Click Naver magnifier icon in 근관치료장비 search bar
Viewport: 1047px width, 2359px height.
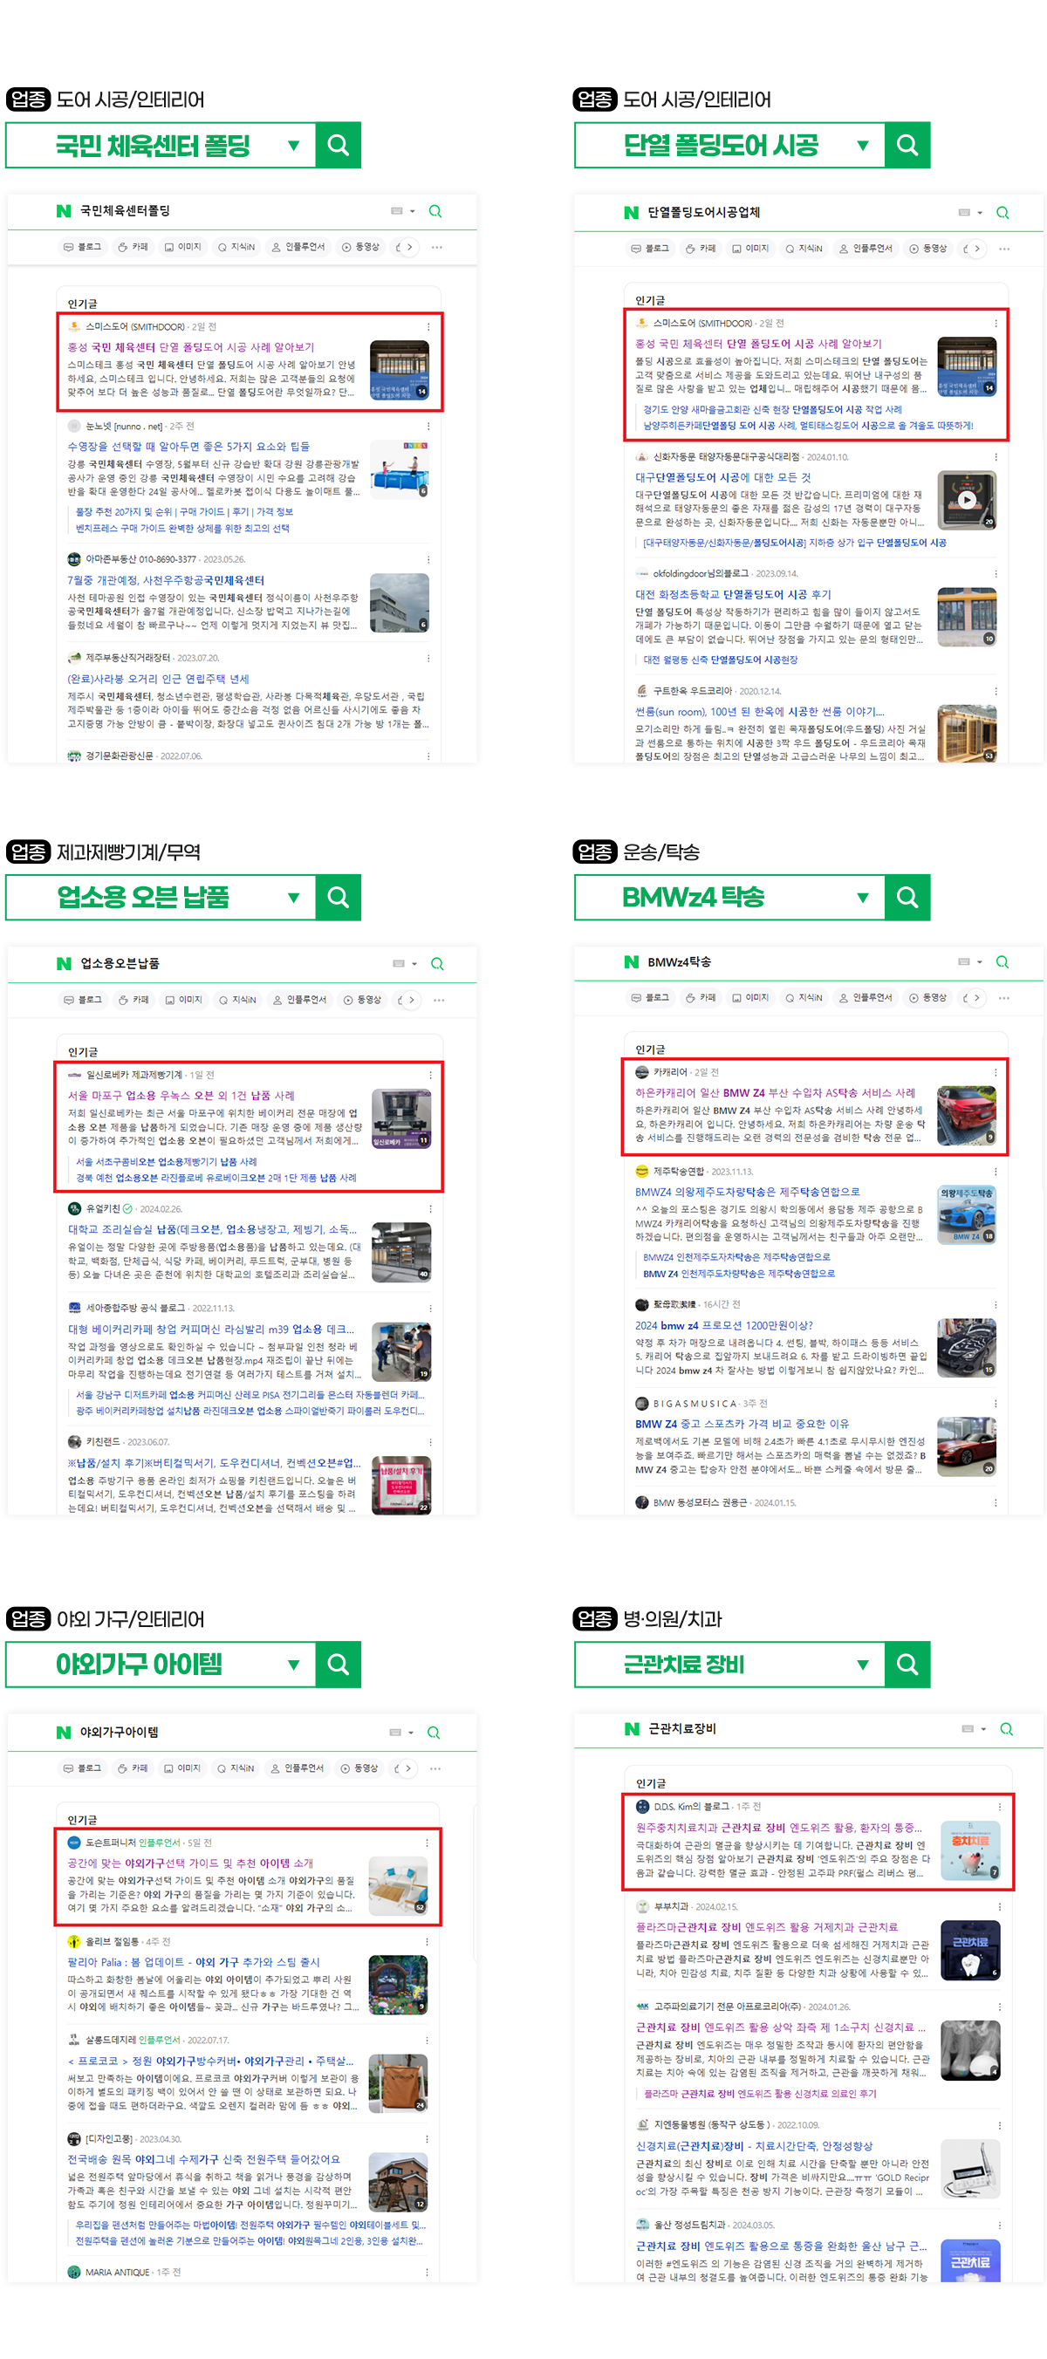click(1007, 1728)
